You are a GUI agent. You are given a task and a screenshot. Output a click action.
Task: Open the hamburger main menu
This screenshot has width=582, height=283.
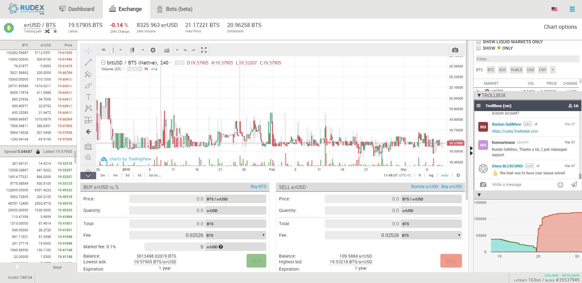[x=572, y=9]
